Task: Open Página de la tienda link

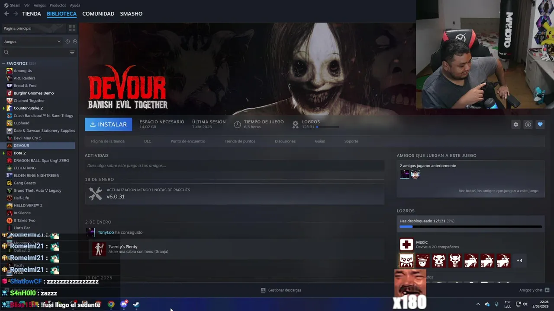Action: (x=108, y=141)
